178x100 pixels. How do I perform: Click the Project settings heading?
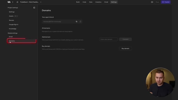[x=13, y=7]
